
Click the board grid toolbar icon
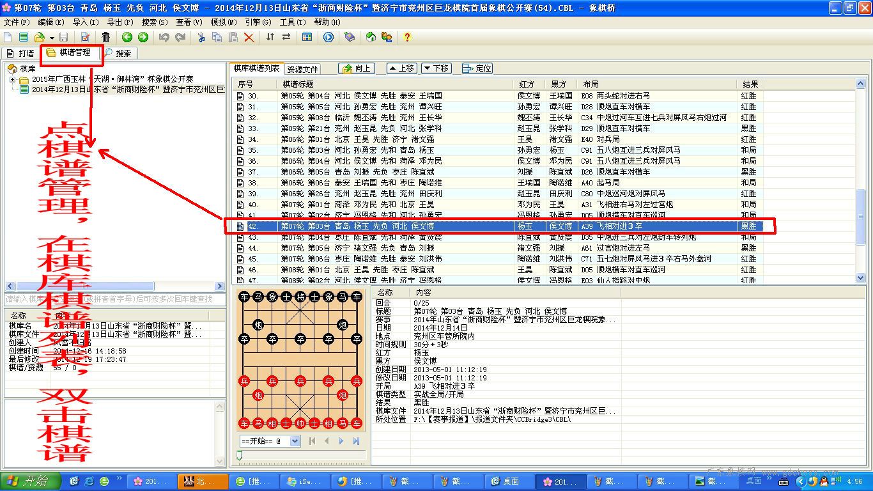coord(307,37)
